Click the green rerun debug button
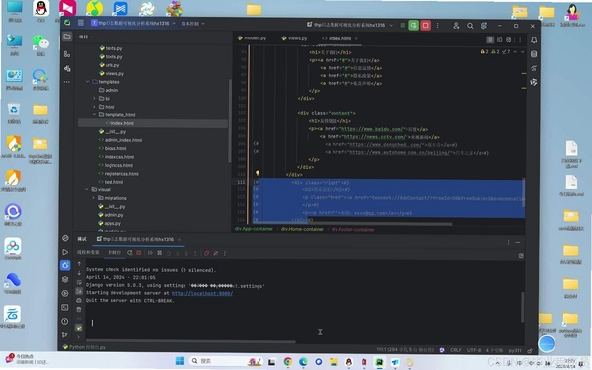Viewport: 592px width, 370px height. tap(413, 26)
